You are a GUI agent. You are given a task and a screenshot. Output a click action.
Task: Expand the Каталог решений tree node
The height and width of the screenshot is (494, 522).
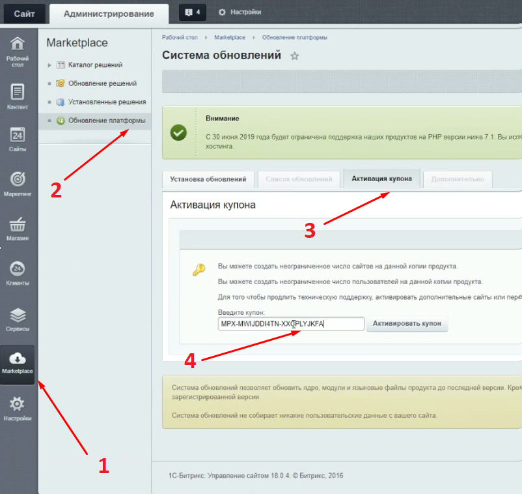tap(49, 65)
